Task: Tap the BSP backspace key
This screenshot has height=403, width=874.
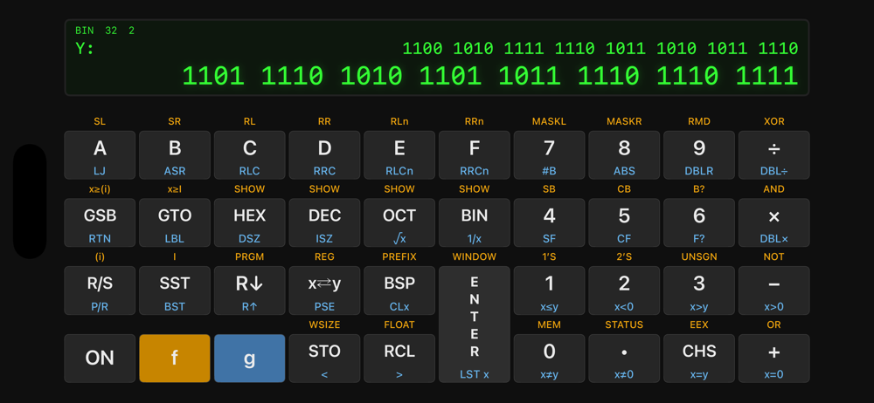Action: click(x=399, y=290)
